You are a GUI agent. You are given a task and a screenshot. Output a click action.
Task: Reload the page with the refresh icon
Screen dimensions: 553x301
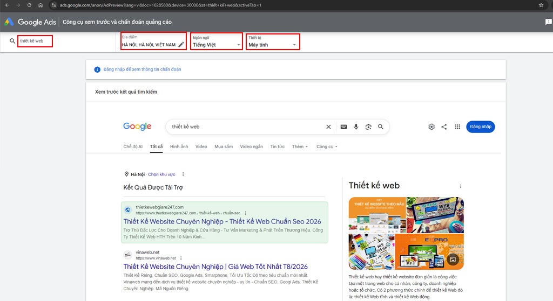point(29,5)
